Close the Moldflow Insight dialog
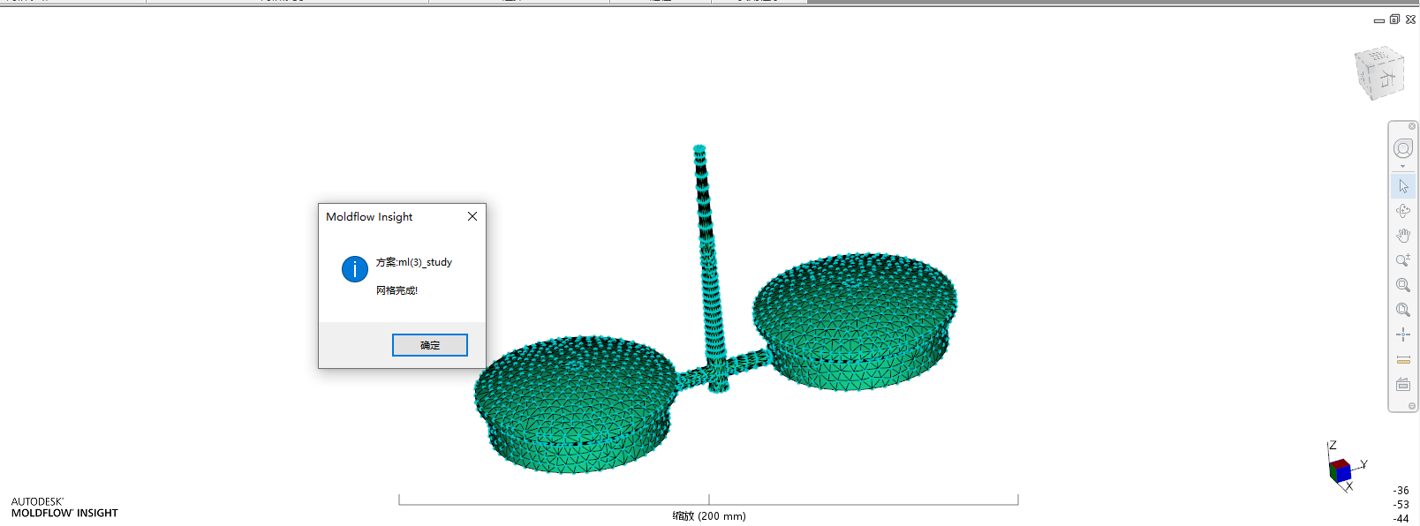This screenshot has width=1420, height=526. click(472, 216)
